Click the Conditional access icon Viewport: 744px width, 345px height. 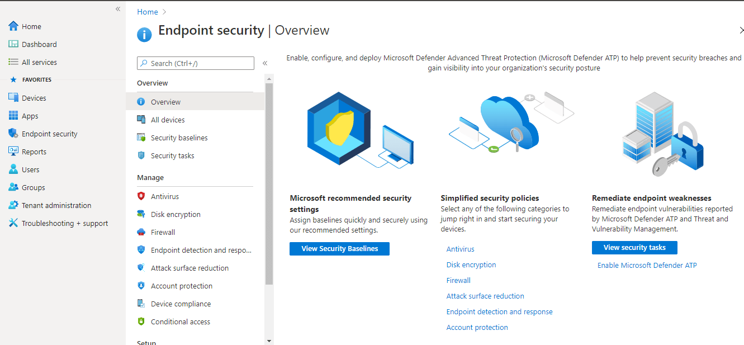click(141, 322)
